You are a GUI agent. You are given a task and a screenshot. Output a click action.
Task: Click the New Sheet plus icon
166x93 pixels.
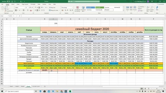pyautogui.click(x=45, y=87)
